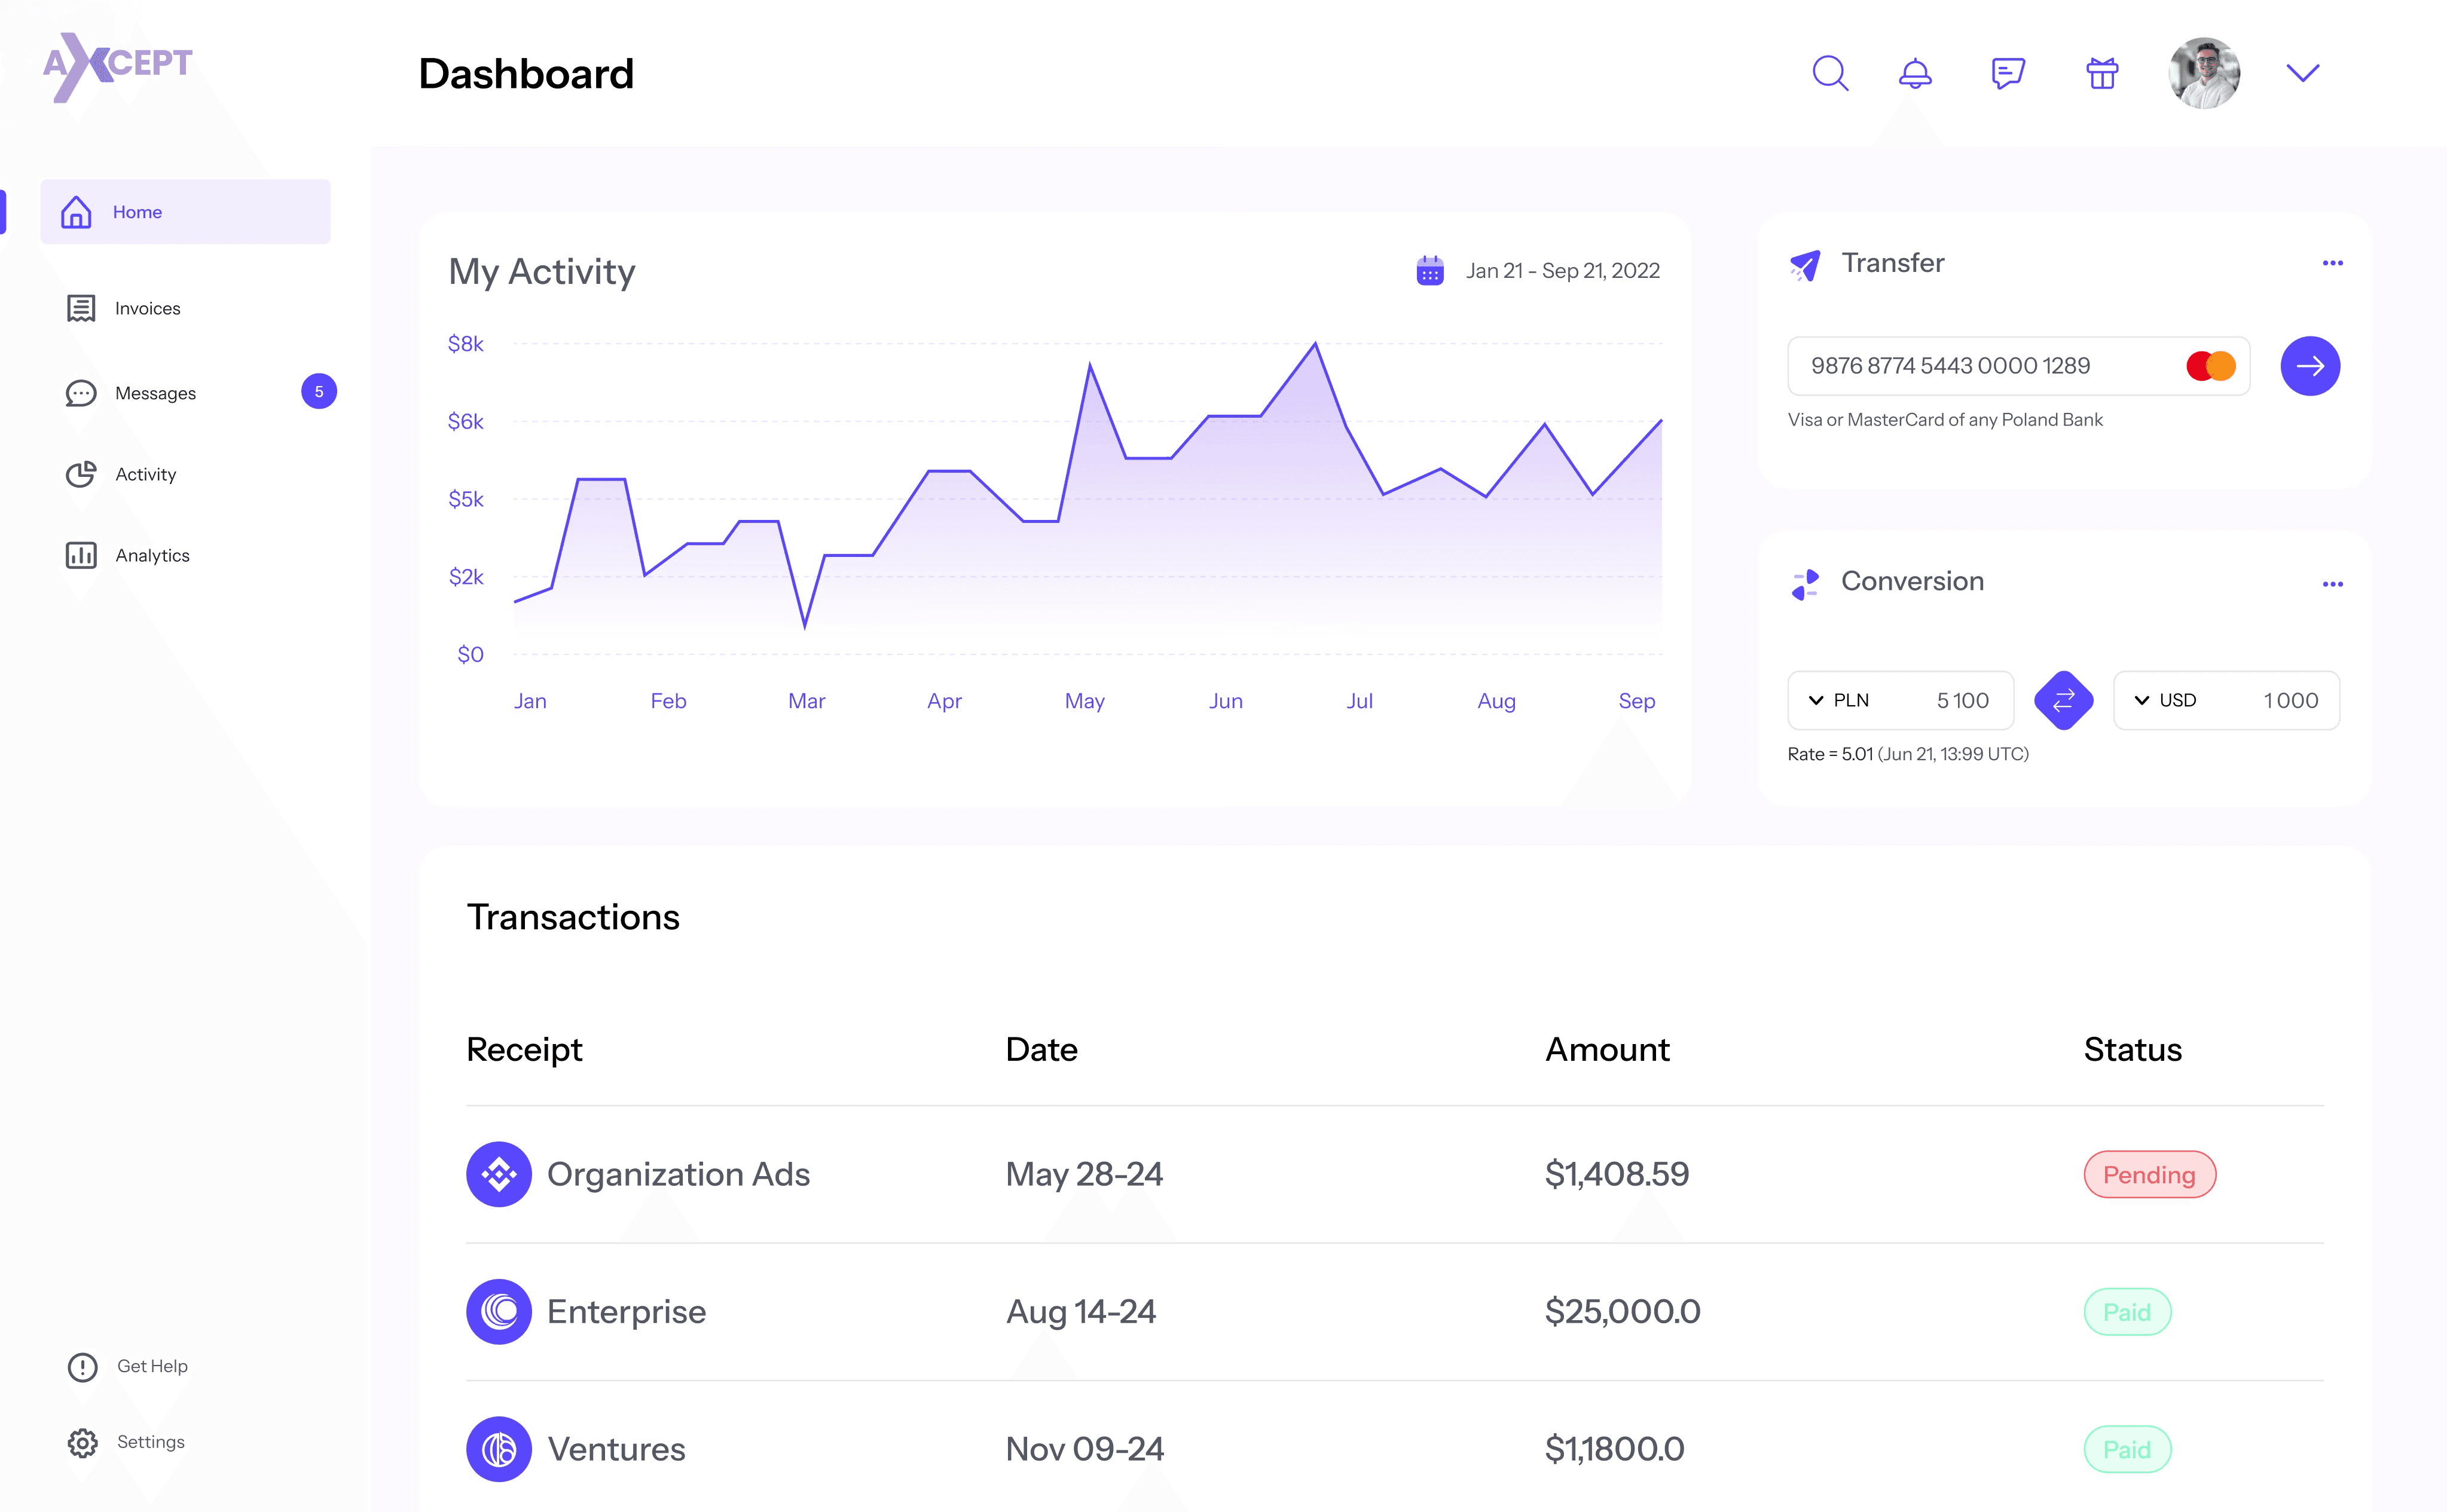This screenshot has width=2447, height=1512.
Task: Click the calendar icon in My Activity
Action: [x=1429, y=271]
